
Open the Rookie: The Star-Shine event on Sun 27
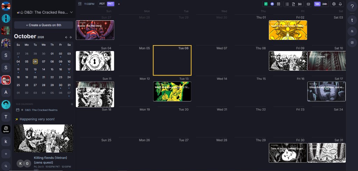point(95,30)
